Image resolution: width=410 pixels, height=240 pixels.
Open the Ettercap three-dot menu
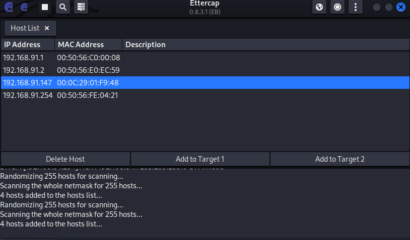click(x=356, y=7)
